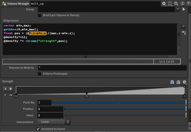This screenshot has height=132, width=191.
Task: Open the VEXpression presets dropdown
Action: (x=184, y=27)
